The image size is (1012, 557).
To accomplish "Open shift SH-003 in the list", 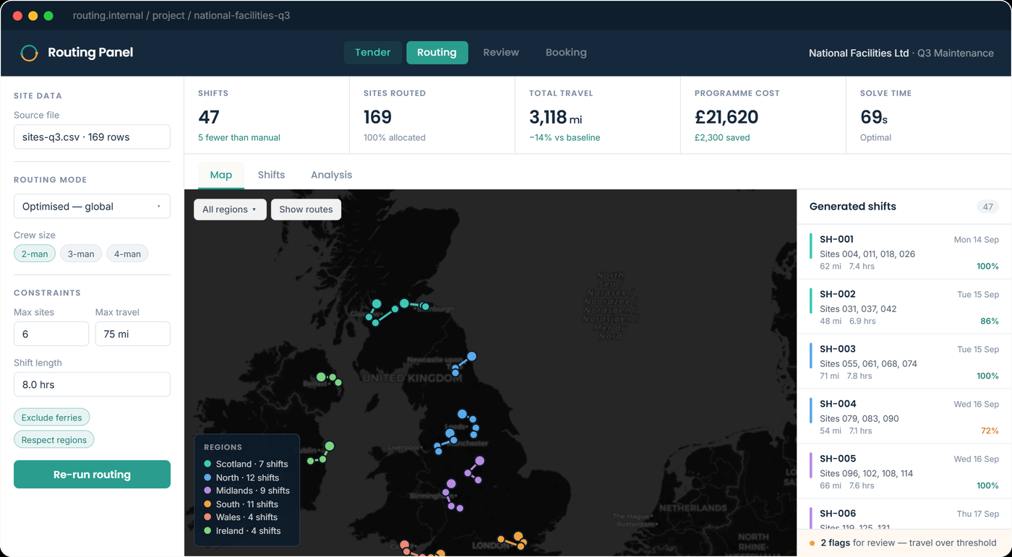I will (x=904, y=362).
